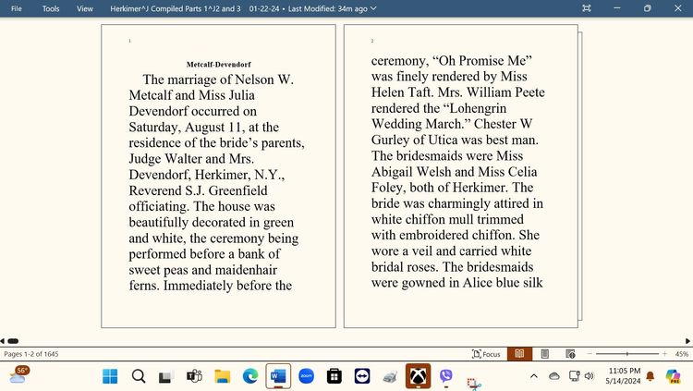Click the 'Metcalf-Devendorf' heading
The image size is (693, 391).
point(219,65)
